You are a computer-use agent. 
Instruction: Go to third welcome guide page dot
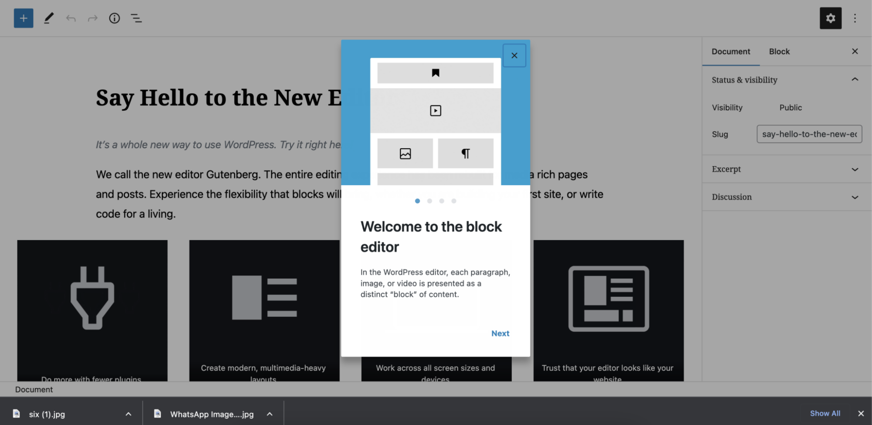442,201
